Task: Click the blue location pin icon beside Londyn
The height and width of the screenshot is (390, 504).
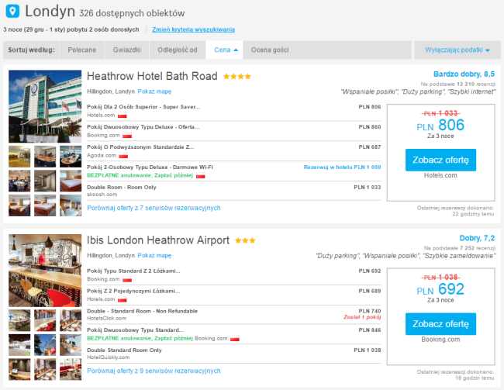Action: 12,12
